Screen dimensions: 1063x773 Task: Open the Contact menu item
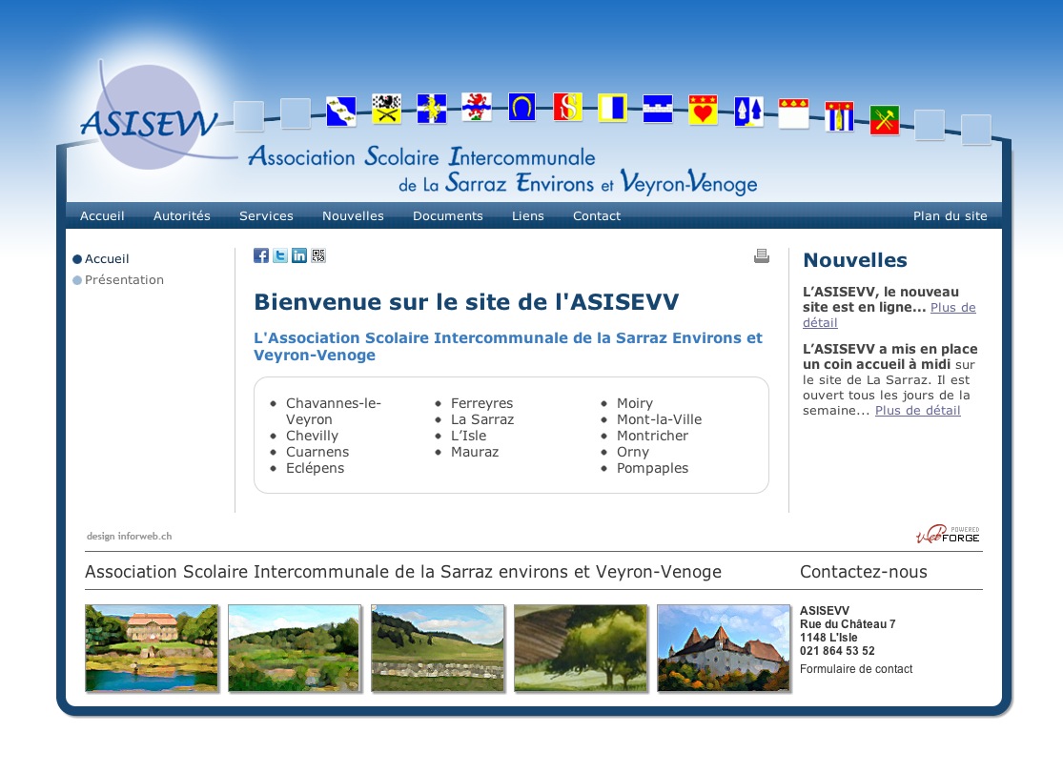[597, 215]
